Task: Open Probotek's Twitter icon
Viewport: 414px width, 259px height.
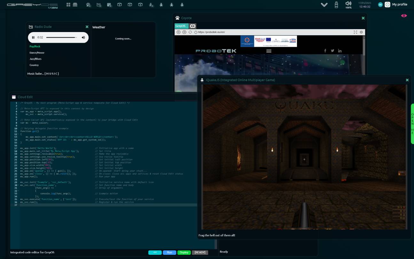Action: point(332,51)
